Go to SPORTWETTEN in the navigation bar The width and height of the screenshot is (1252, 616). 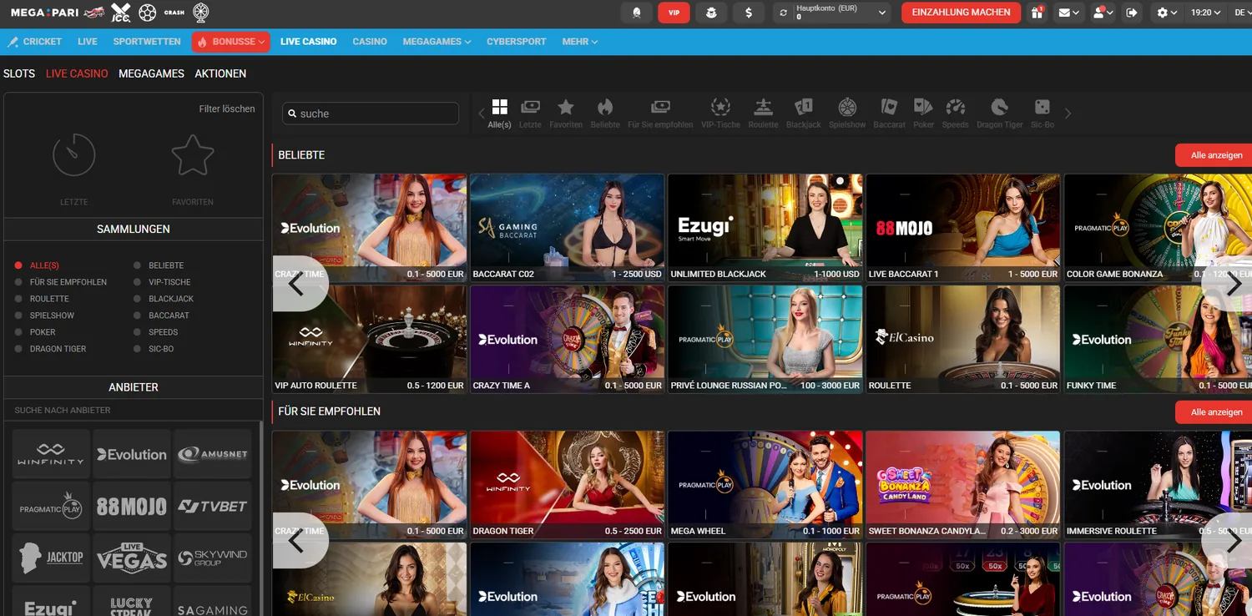[x=147, y=42]
